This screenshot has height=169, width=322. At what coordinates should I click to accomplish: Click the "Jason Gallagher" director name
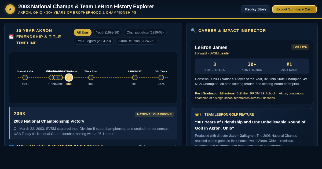(x=242, y=136)
